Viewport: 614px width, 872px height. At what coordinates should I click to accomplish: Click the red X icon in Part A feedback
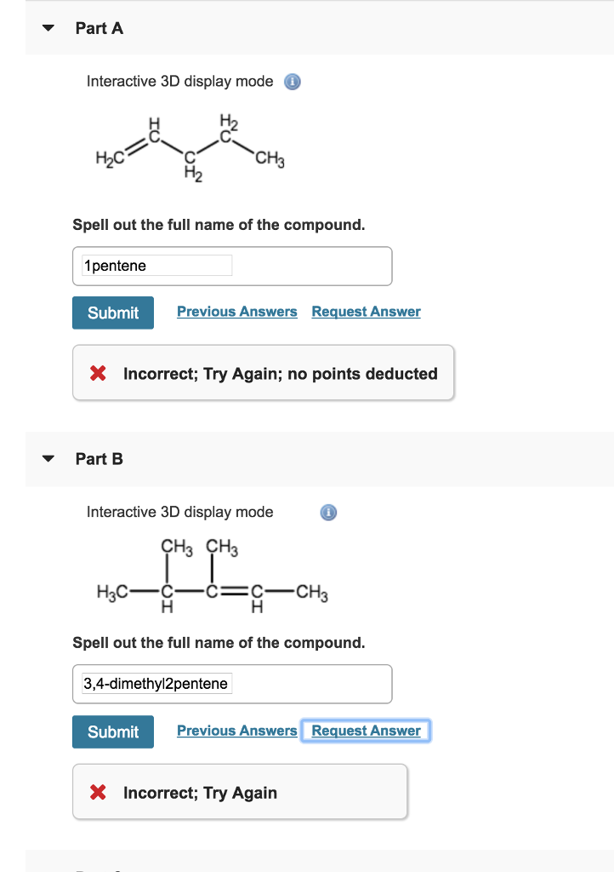(99, 374)
